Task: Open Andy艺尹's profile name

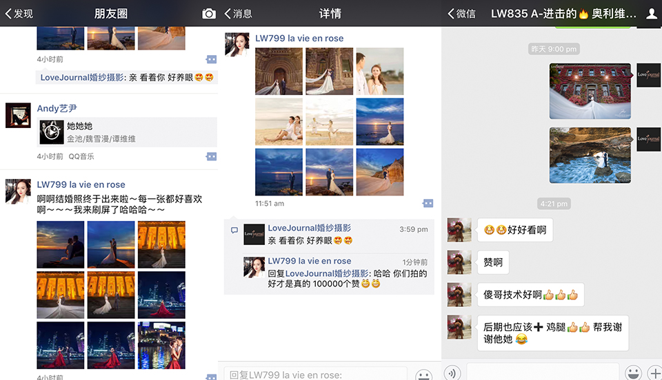Action: pos(57,108)
